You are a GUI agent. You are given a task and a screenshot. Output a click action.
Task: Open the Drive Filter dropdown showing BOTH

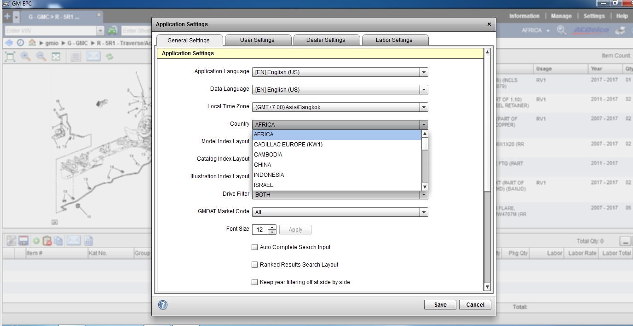click(x=340, y=195)
